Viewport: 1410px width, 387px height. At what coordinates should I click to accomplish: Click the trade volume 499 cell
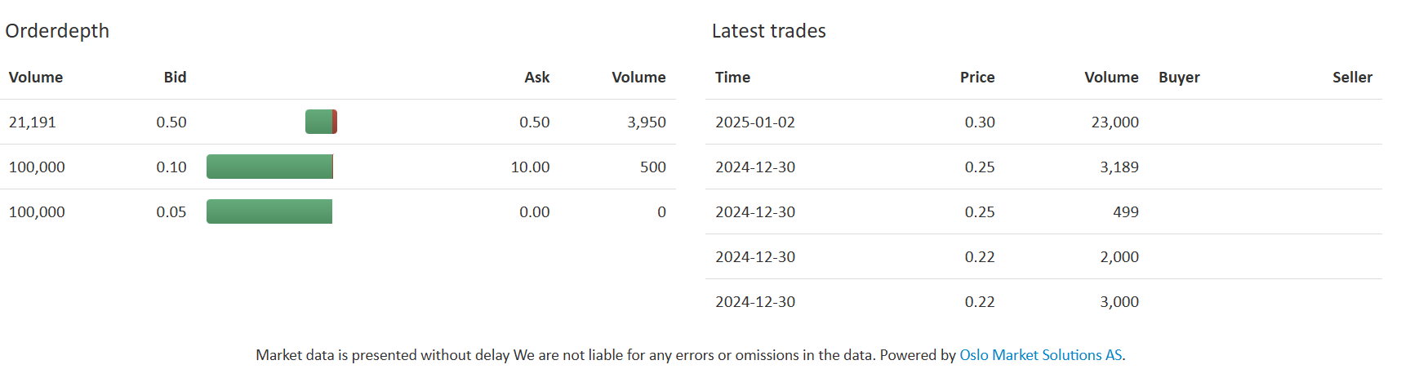click(1126, 212)
